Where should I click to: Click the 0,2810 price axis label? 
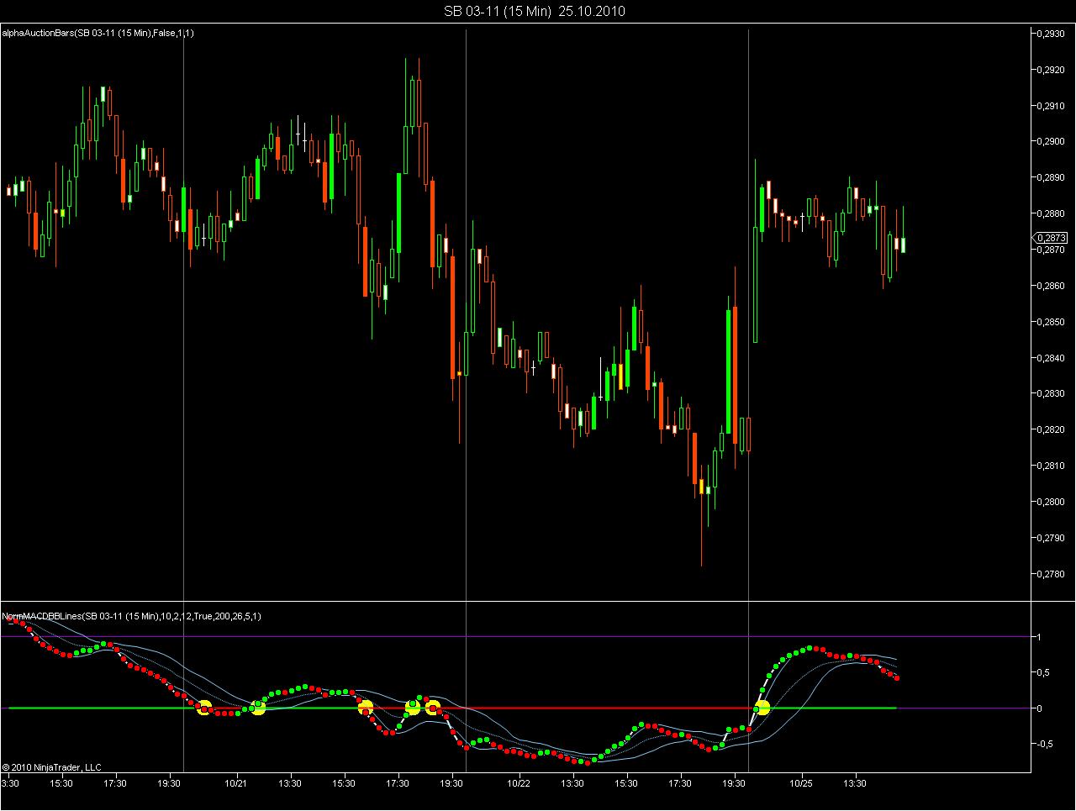(1052, 466)
